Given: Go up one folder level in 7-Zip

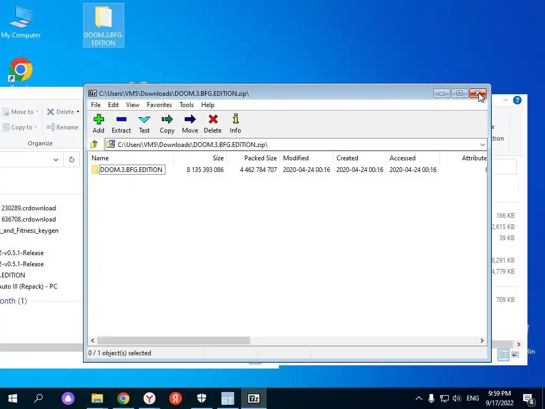Looking at the screenshot, I should (94, 144).
